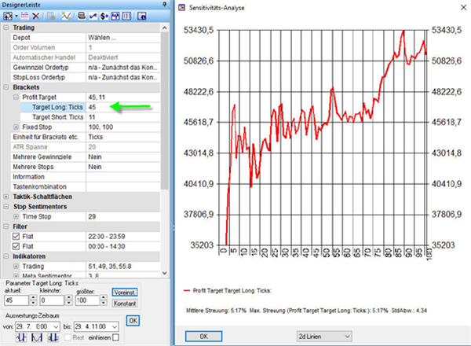Collapse the top Trading section
Screen dimensions: 471x346
(x=5, y=28)
